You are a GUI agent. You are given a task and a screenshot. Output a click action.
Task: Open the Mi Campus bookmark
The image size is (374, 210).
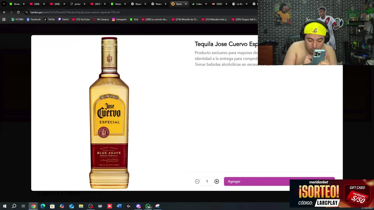point(101,20)
